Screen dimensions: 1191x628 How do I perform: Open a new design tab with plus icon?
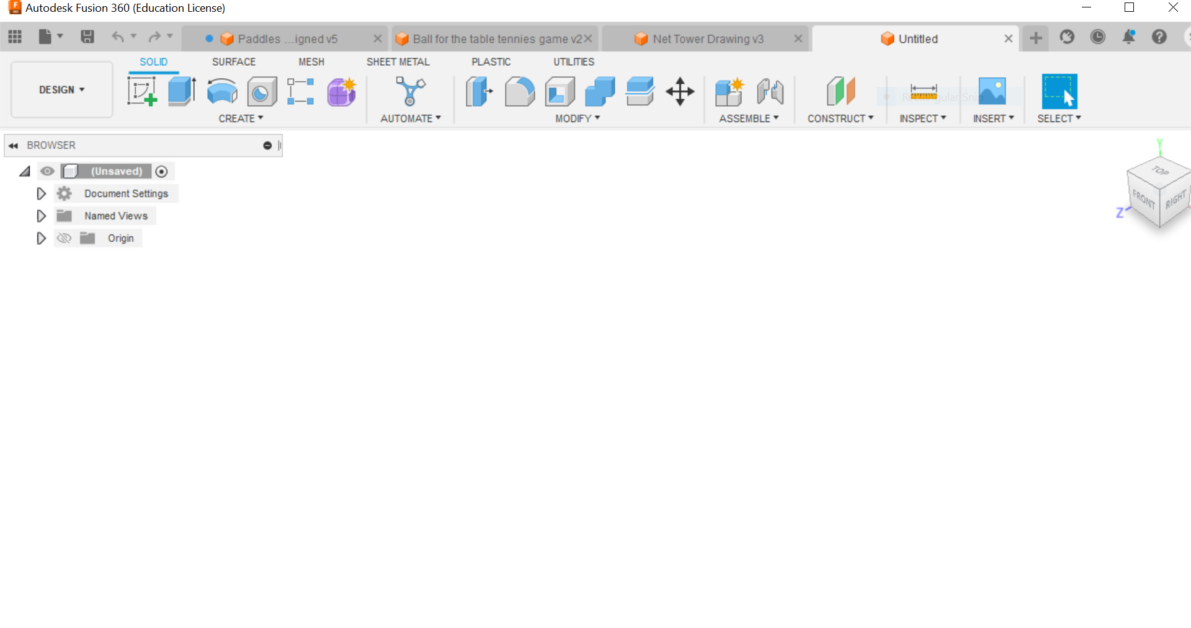coord(1036,38)
